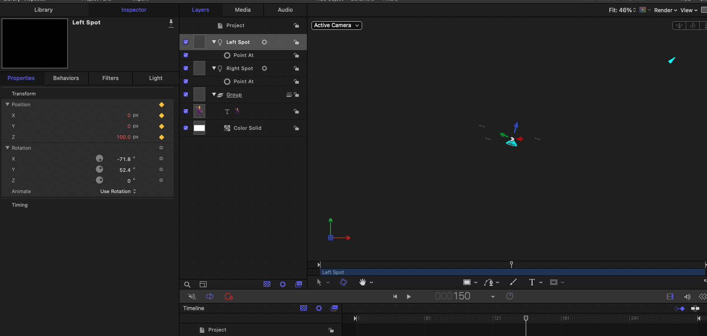The image size is (707, 336).
Task: Collapse the Right Spot layer triangle
Action: click(x=214, y=68)
